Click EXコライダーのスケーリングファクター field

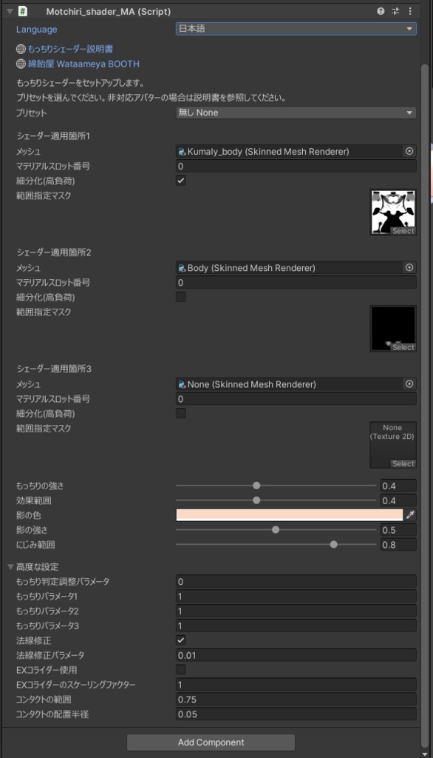click(x=296, y=685)
